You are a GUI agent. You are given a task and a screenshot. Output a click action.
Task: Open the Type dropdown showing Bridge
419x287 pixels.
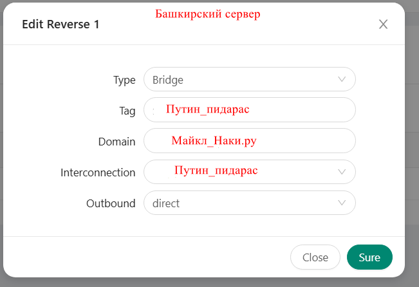coord(250,79)
